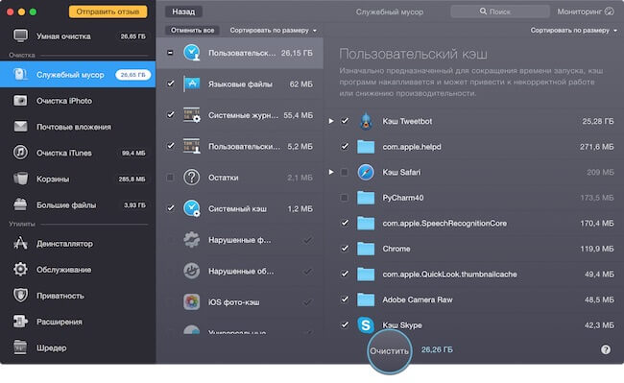This screenshot has width=624, height=383.
Task: Click the Кэш Tweetbot bird icon
Action: tap(366, 121)
